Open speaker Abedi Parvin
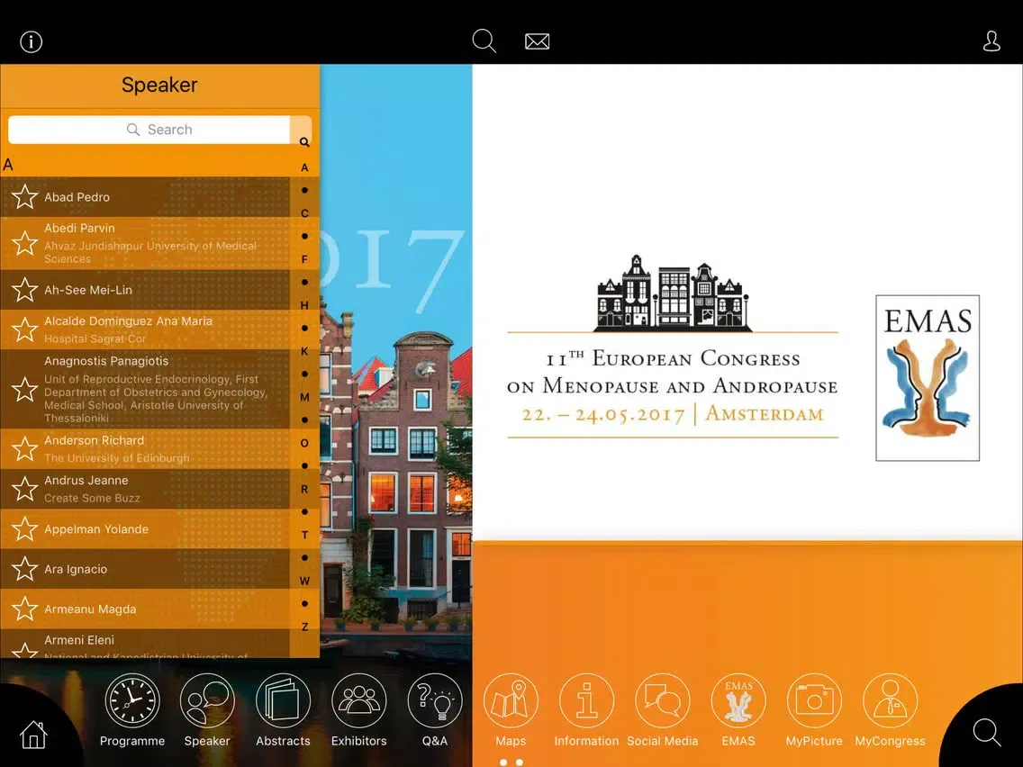1023x767 pixels. (145, 243)
